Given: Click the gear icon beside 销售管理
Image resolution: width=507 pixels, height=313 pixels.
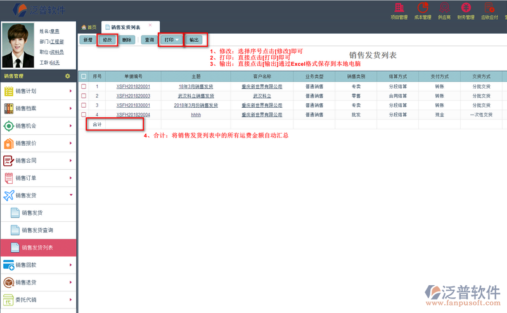Looking at the screenshot, I should [x=68, y=76].
